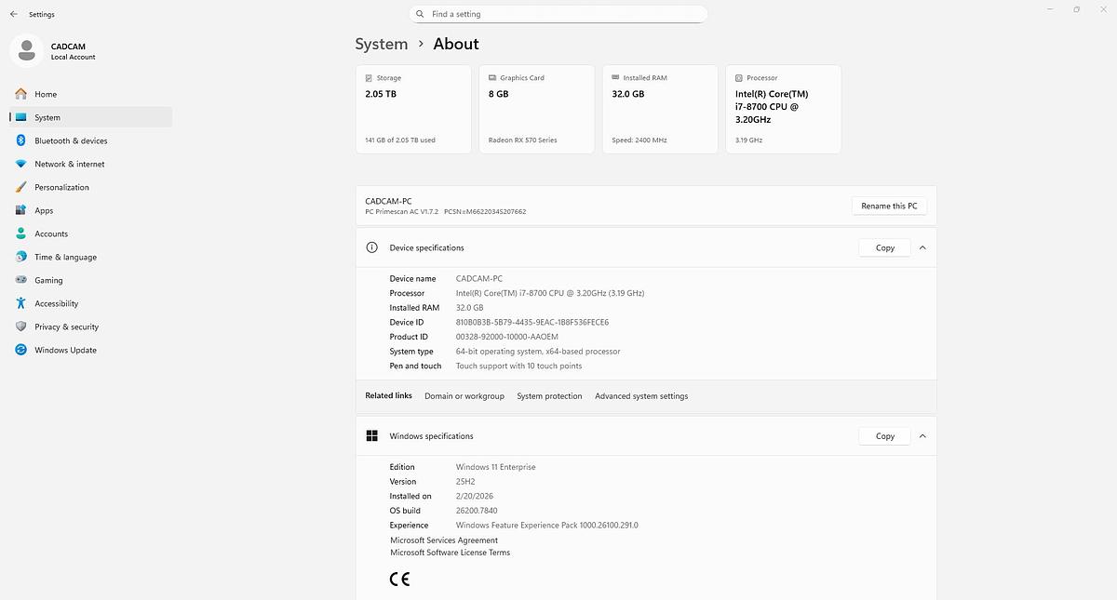Click the Personalization paintbrush icon
Image resolution: width=1117 pixels, height=600 pixels.
click(x=20, y=187)
